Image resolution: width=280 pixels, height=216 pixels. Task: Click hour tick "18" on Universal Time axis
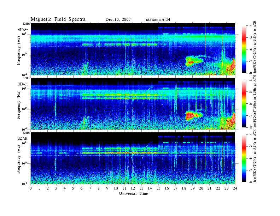(x=184, y=188)
